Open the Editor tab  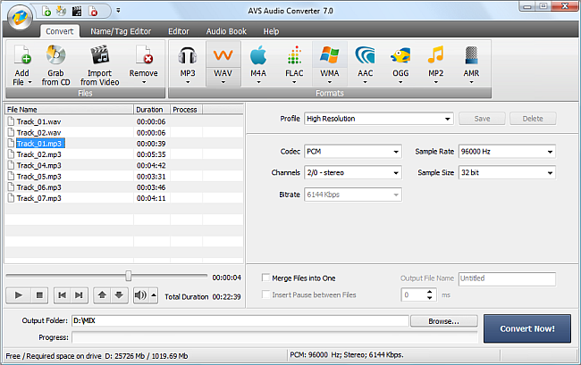(x=179, y=31)
